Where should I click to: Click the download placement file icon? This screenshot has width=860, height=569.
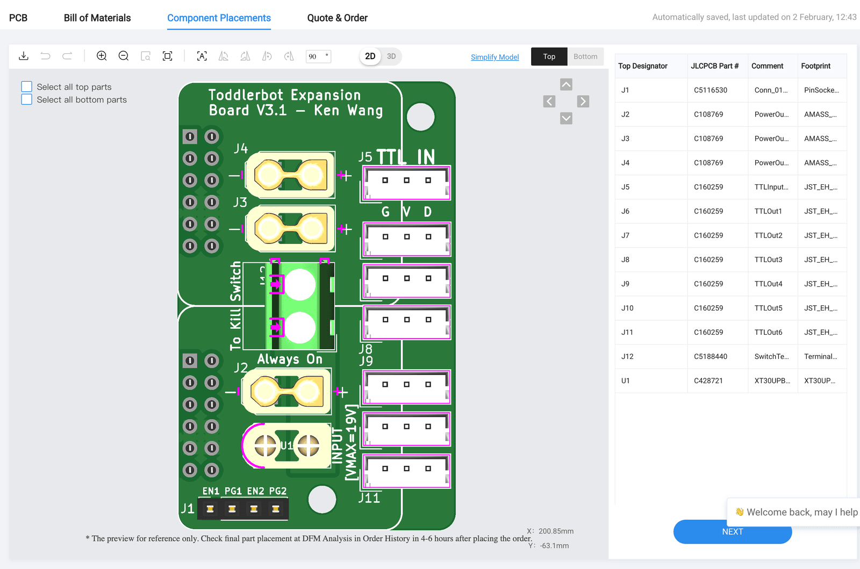(x=24, y=56)
